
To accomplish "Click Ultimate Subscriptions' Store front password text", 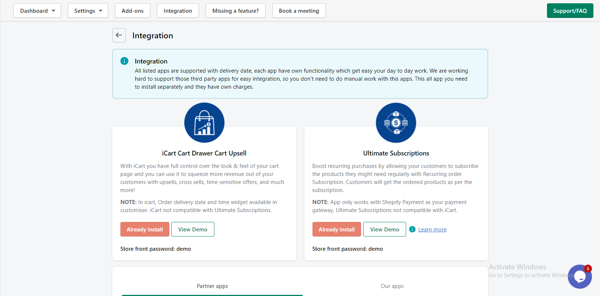I will point(348,249).
